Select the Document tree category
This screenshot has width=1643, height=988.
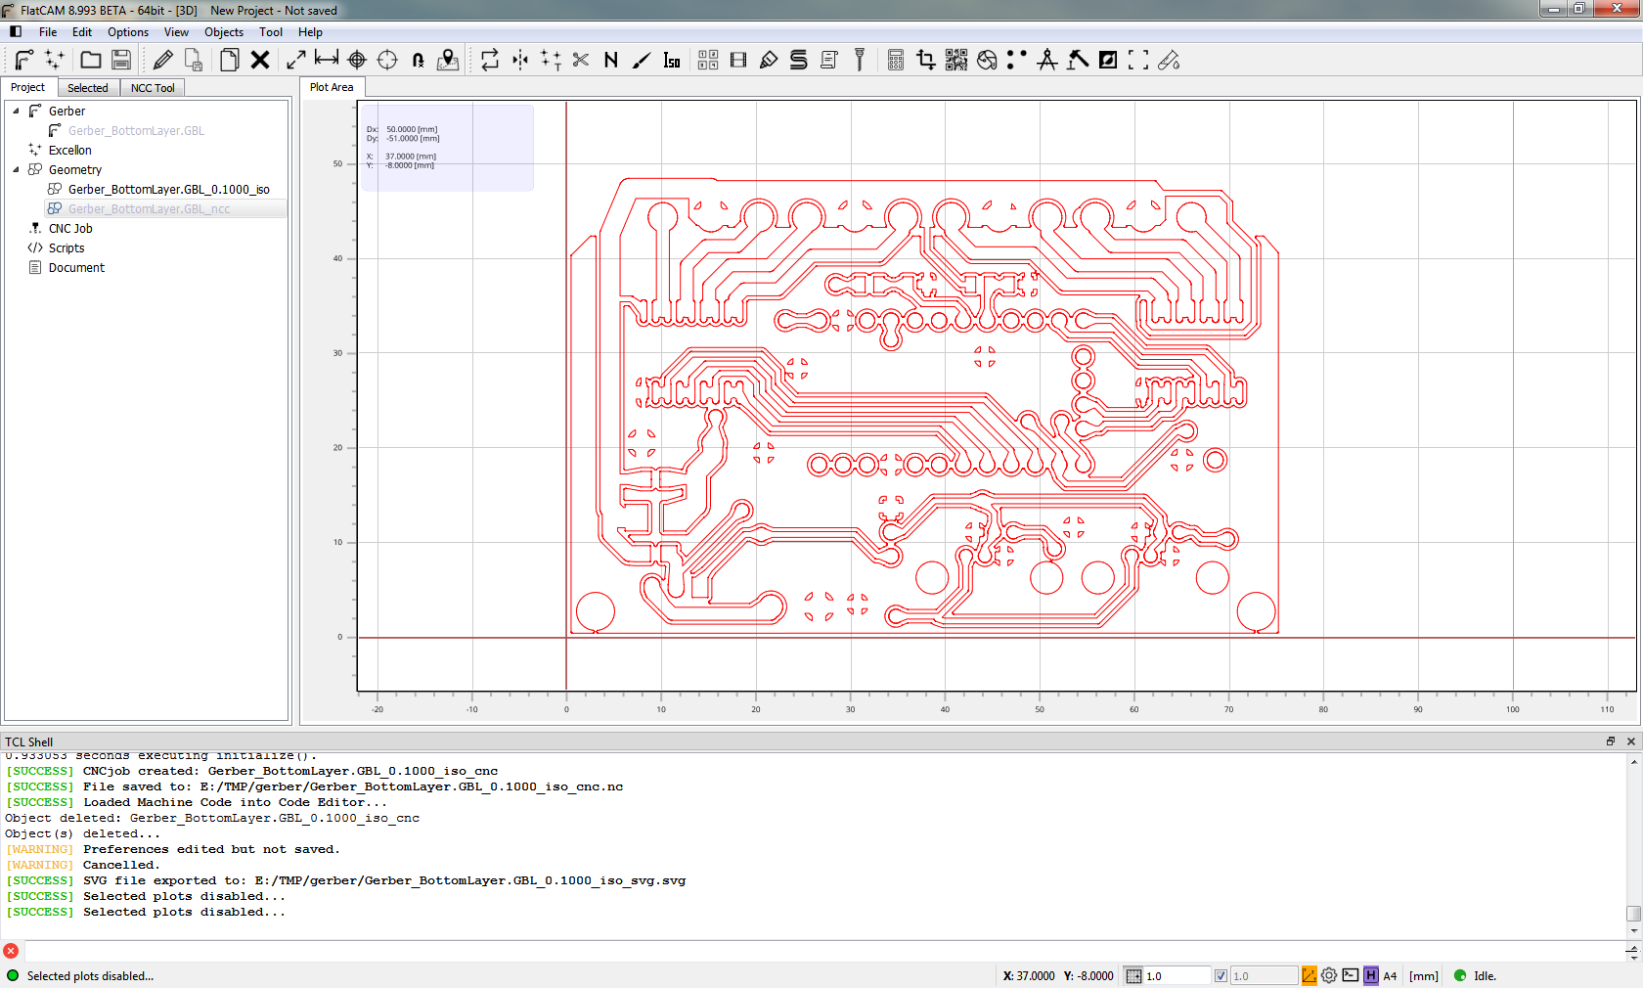point(76,267)
